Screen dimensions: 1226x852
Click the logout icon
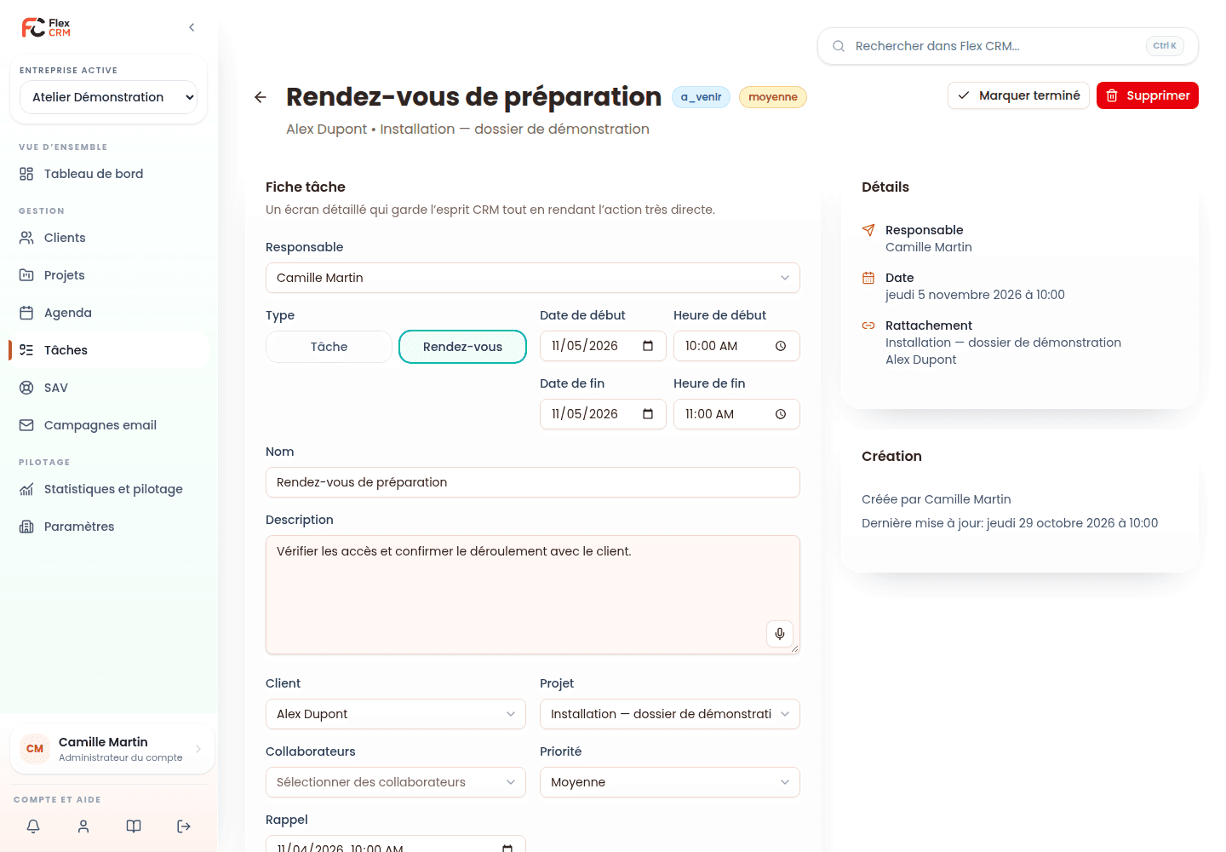click(184, 826)
